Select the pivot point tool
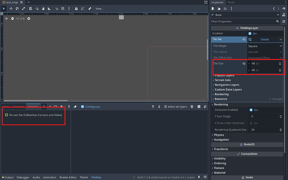This screenshot has height=180, width=288. 37,9
